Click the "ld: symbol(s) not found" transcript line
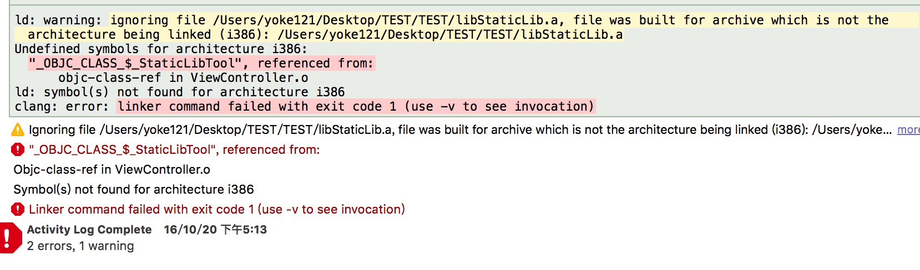 pyautogui.click(x=180, y=92)
